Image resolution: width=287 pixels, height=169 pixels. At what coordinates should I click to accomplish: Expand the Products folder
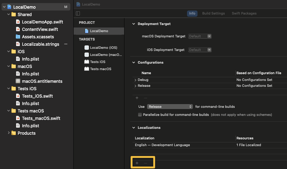pos(9,133)
